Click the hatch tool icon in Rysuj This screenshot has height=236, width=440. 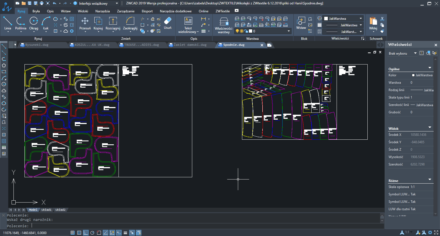[56, 31]
